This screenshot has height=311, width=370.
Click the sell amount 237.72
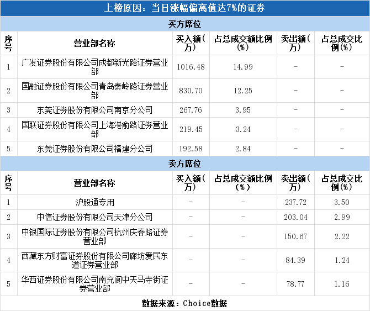click(x=295, y=202)
